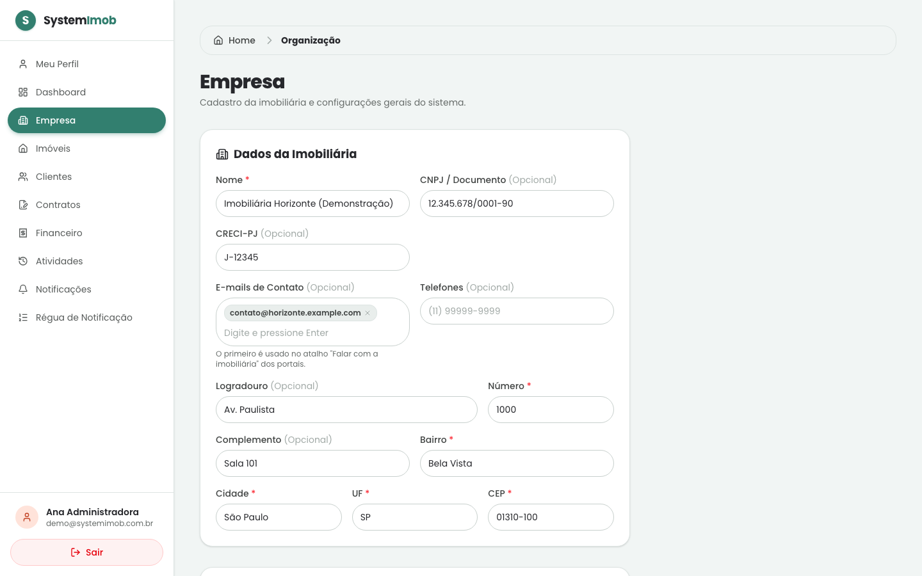
Task: Open Atividades from the sidebar
Action: [86, 261]
